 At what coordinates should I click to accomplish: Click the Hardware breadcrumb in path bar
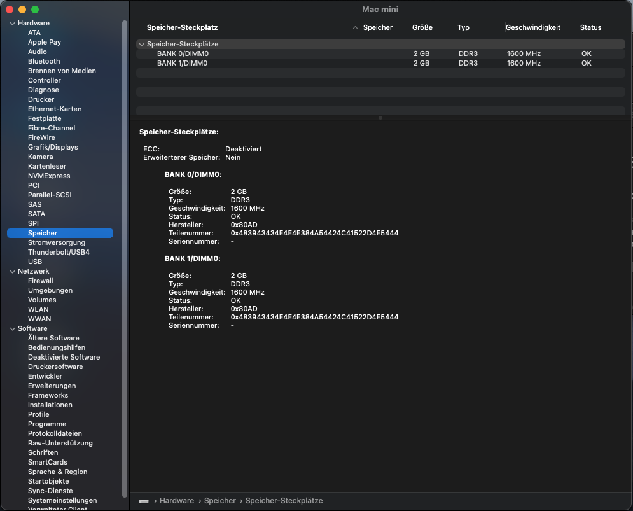[176, 501]
